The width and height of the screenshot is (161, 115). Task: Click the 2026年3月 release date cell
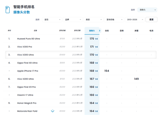(x=77, y=111)
